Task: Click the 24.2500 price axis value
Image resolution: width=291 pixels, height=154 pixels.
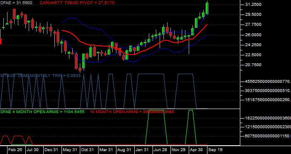Action: [x=254, y=45]
